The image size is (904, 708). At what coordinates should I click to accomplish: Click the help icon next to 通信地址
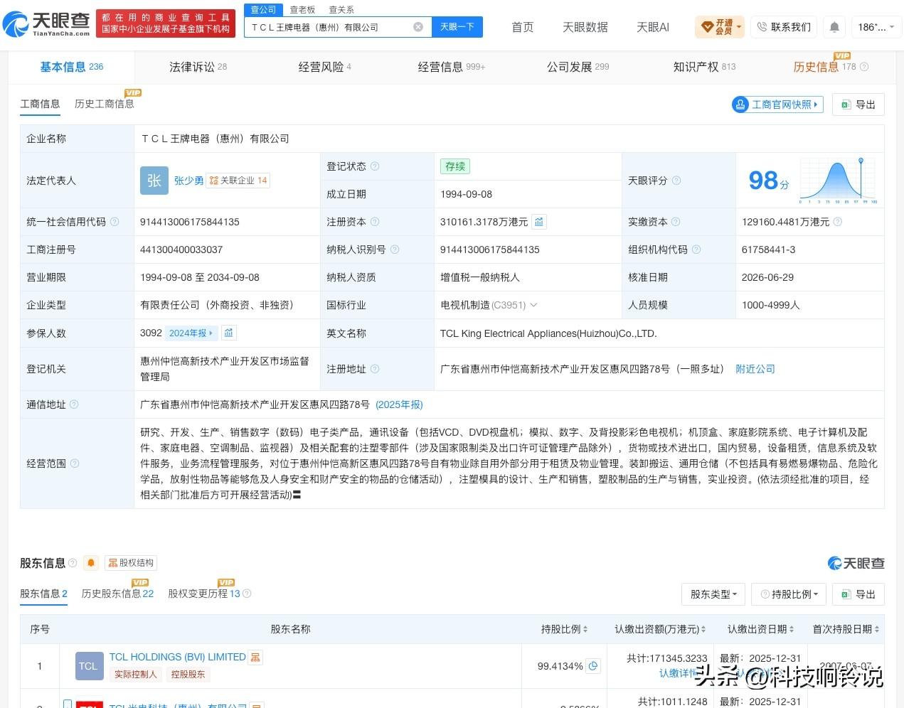pos(74,404)
